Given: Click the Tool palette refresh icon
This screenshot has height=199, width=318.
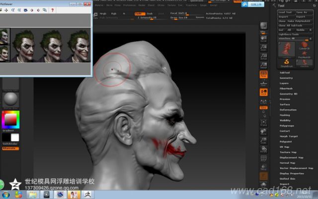Looking at the screenshot, I should click(314, 5).
